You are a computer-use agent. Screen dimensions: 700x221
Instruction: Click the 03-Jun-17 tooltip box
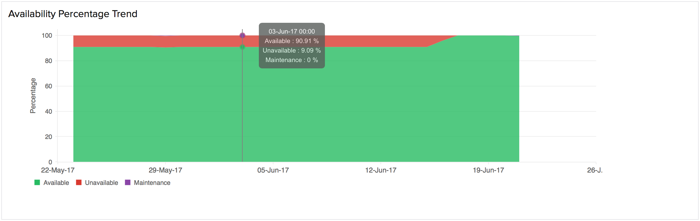pos(292,46)
